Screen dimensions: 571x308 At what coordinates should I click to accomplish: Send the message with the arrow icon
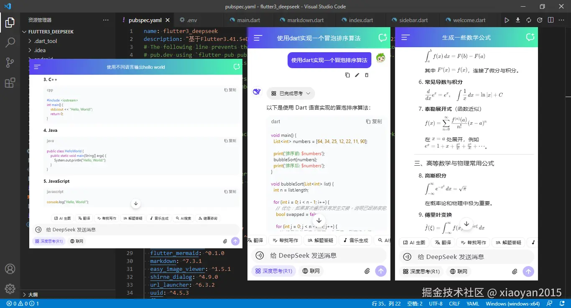coord(381,271)
